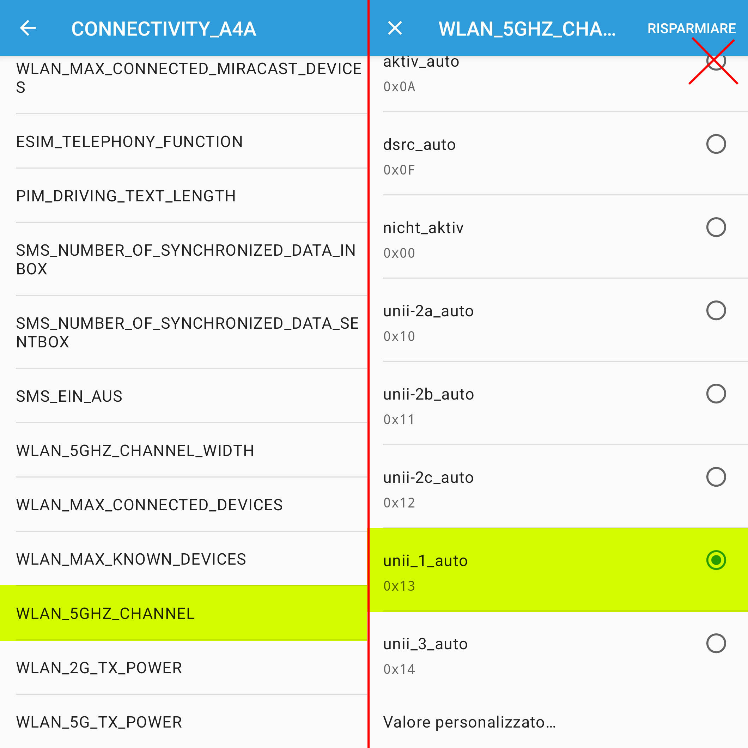Open Valore personalizzato custom value entry
This screenshot has height=748, width=748.
pos(469,722)
